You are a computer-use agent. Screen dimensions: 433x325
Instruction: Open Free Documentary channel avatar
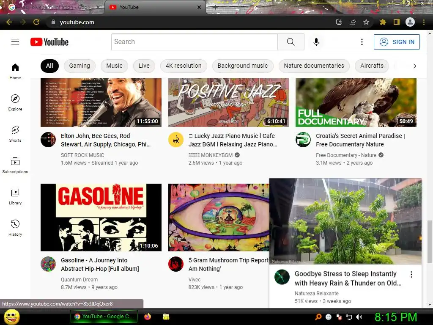pyautogui.click(x=303, y=140)
